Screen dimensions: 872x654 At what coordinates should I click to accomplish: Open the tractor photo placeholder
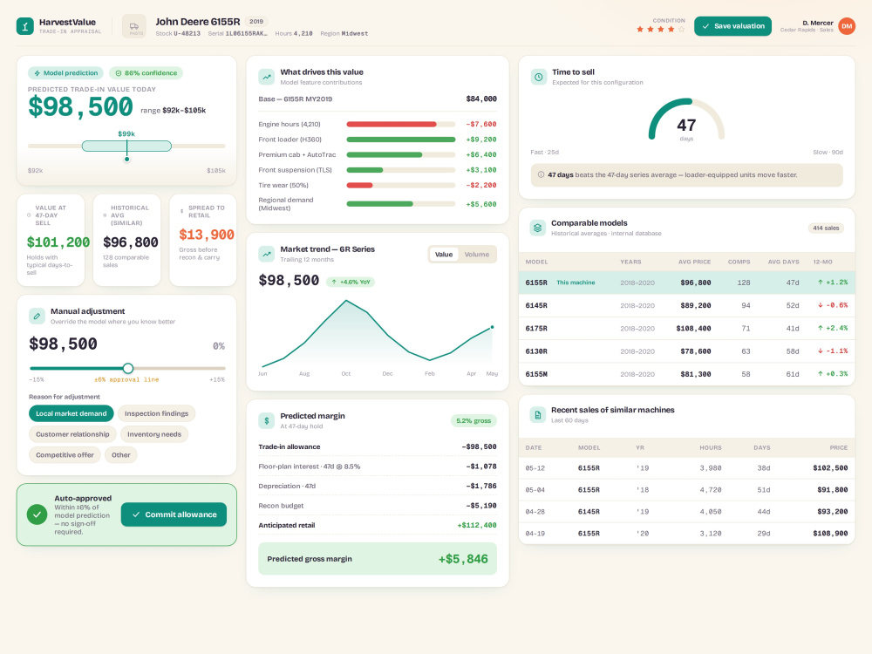click(x=134, y=26)
